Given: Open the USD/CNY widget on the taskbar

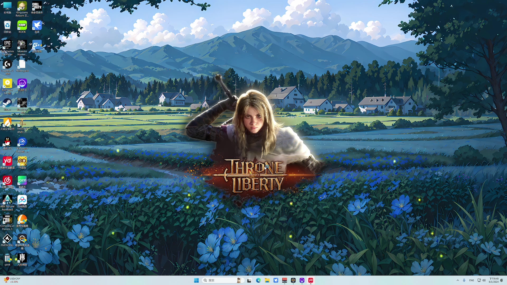Looking at the screenshot, I should click(x=12, y=280).
